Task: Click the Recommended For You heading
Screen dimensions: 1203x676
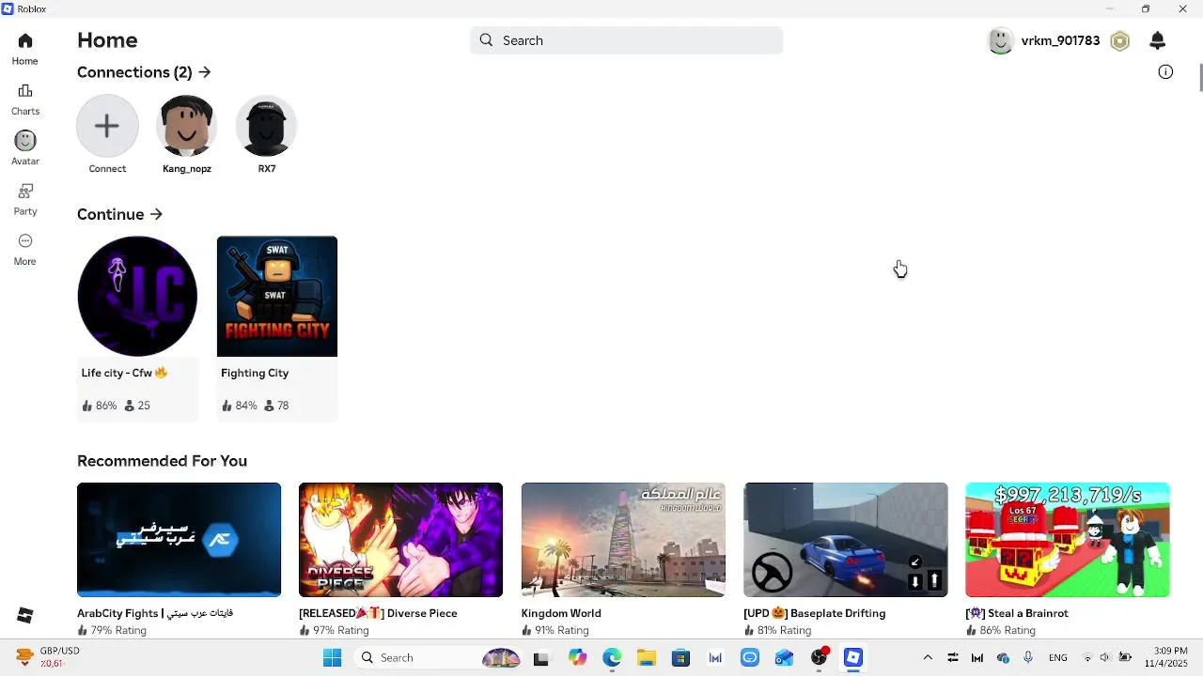Action: coord(162,461)
